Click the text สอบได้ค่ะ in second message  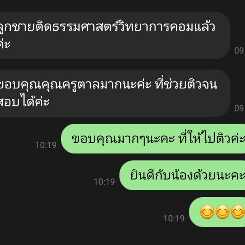click(24, 101)
